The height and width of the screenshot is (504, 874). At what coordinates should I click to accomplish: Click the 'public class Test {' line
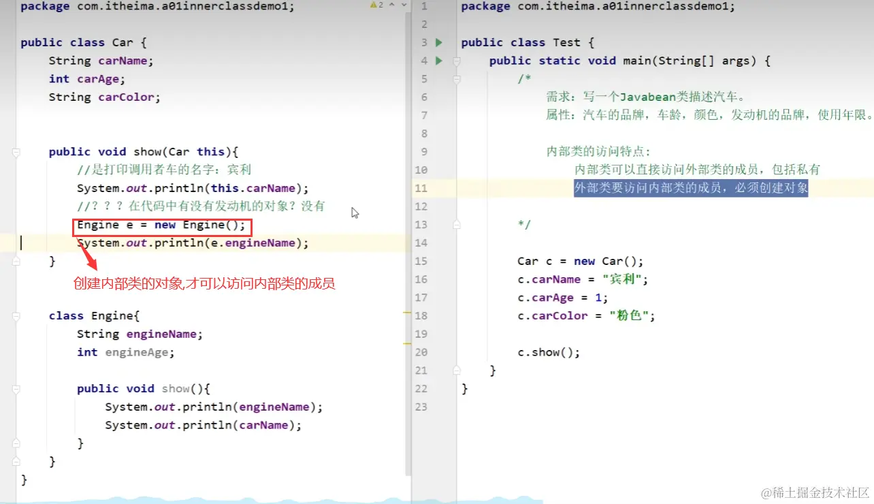pos(528,42)
